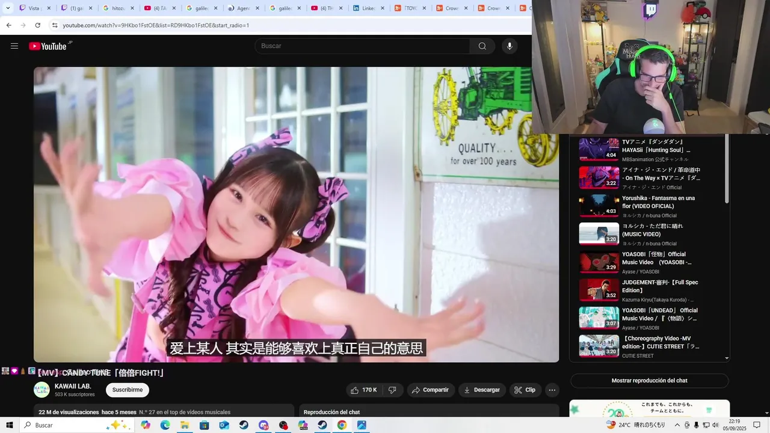
Task: Click the playlist scrollbar down arrow
Action: pos(727,358)
